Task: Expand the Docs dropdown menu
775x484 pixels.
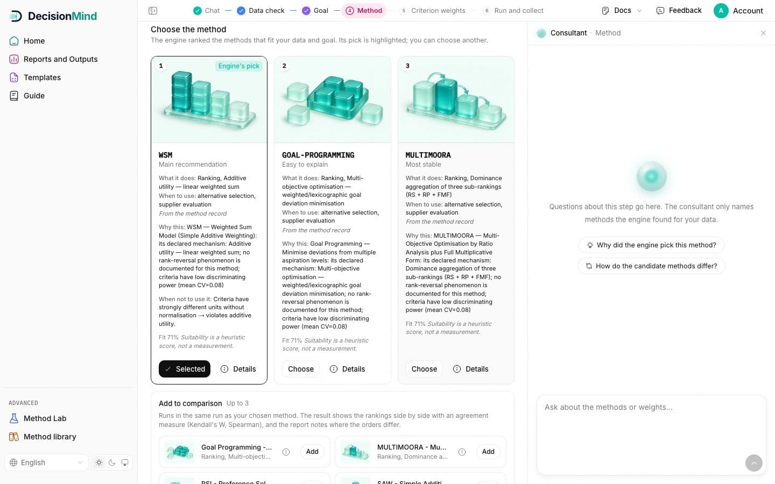Action: click(x=622, y=11)
